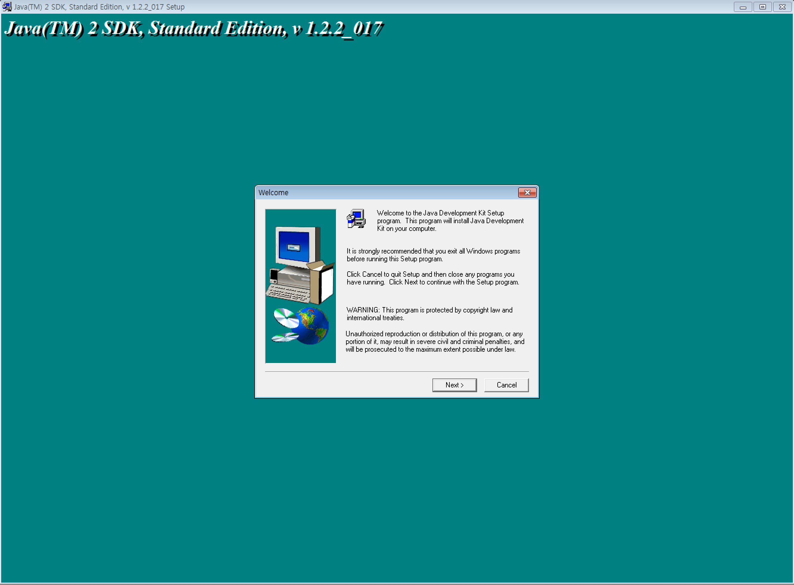Click the globe illustration in side panel

point(313,326)
